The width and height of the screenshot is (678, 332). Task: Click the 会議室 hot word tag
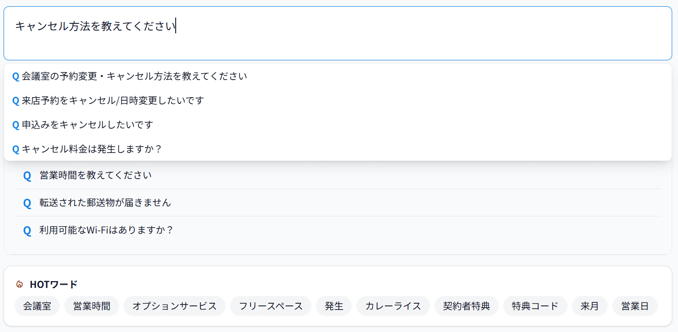click(x=37, y=306)
